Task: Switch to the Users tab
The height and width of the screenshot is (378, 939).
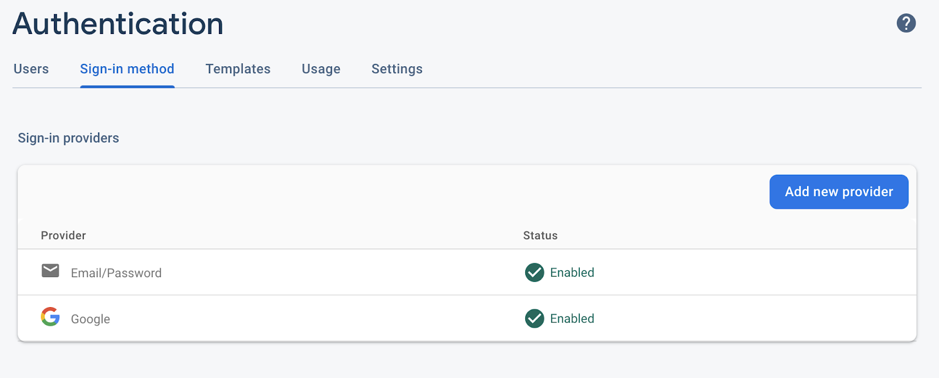Action: [31, 69]
